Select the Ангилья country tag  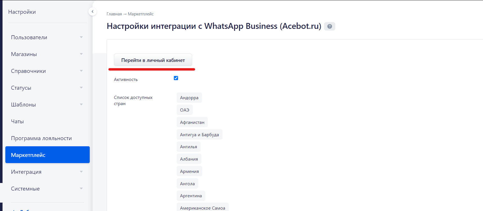[x=188, y=147]
